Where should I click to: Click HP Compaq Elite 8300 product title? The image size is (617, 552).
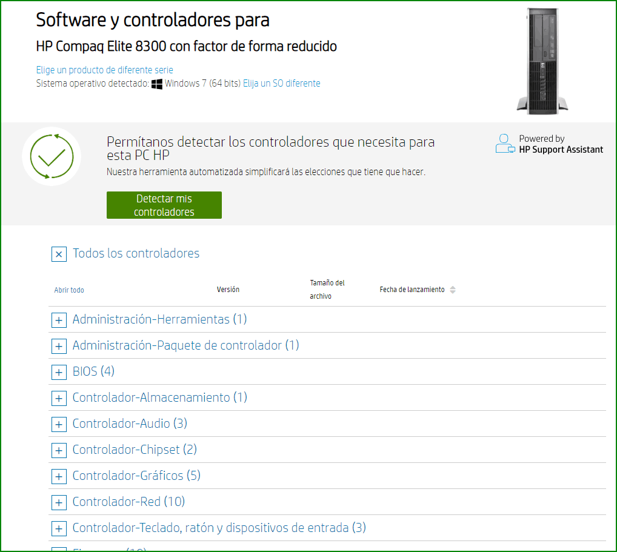187,47
